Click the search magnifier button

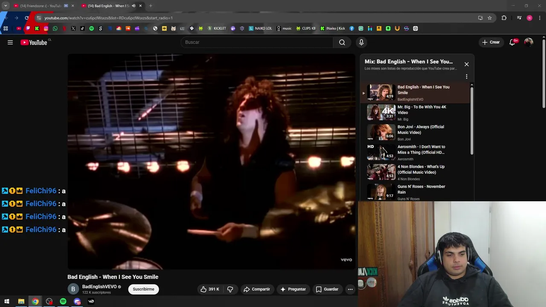point(342,42)
